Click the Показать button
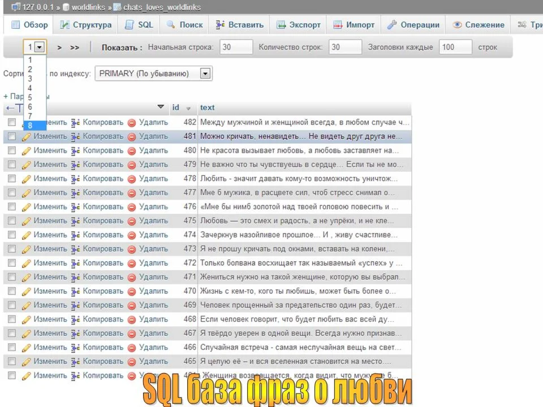 coord(122,47)
